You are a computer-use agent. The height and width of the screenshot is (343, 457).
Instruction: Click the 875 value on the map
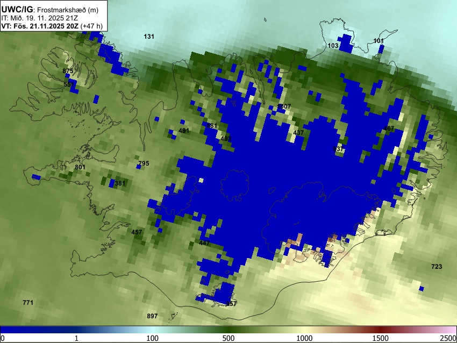coord(68,71)
